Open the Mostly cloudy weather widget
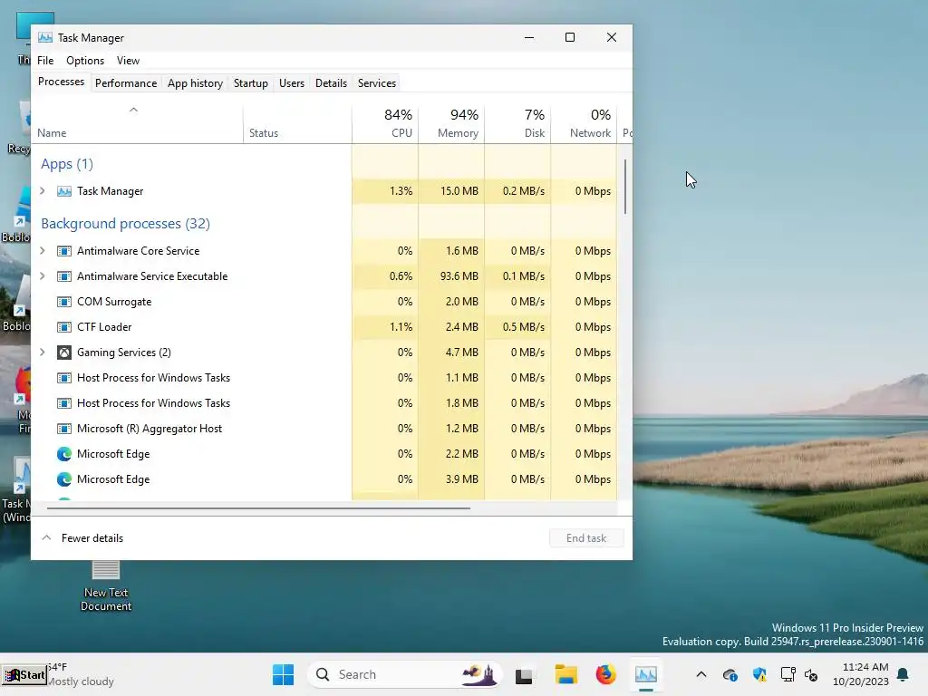The height and width of the screenshot is (696, 928). (x=81, y=674)
